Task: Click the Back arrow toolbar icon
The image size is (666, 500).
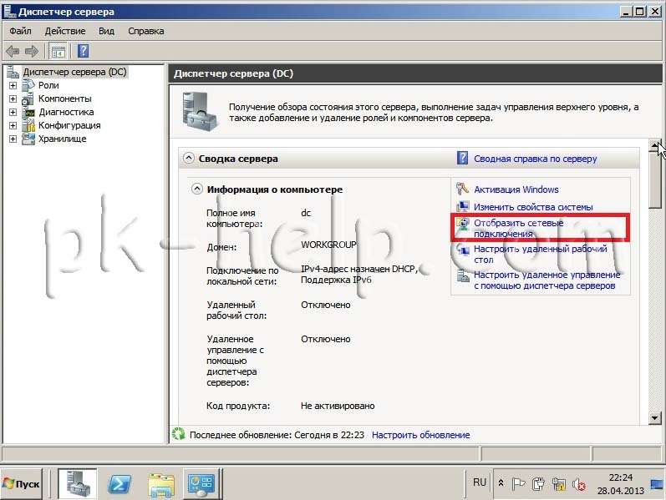Action: (x=13, y=51)
